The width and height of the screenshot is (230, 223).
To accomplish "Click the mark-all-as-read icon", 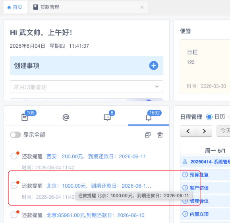I will click(148, 135).
